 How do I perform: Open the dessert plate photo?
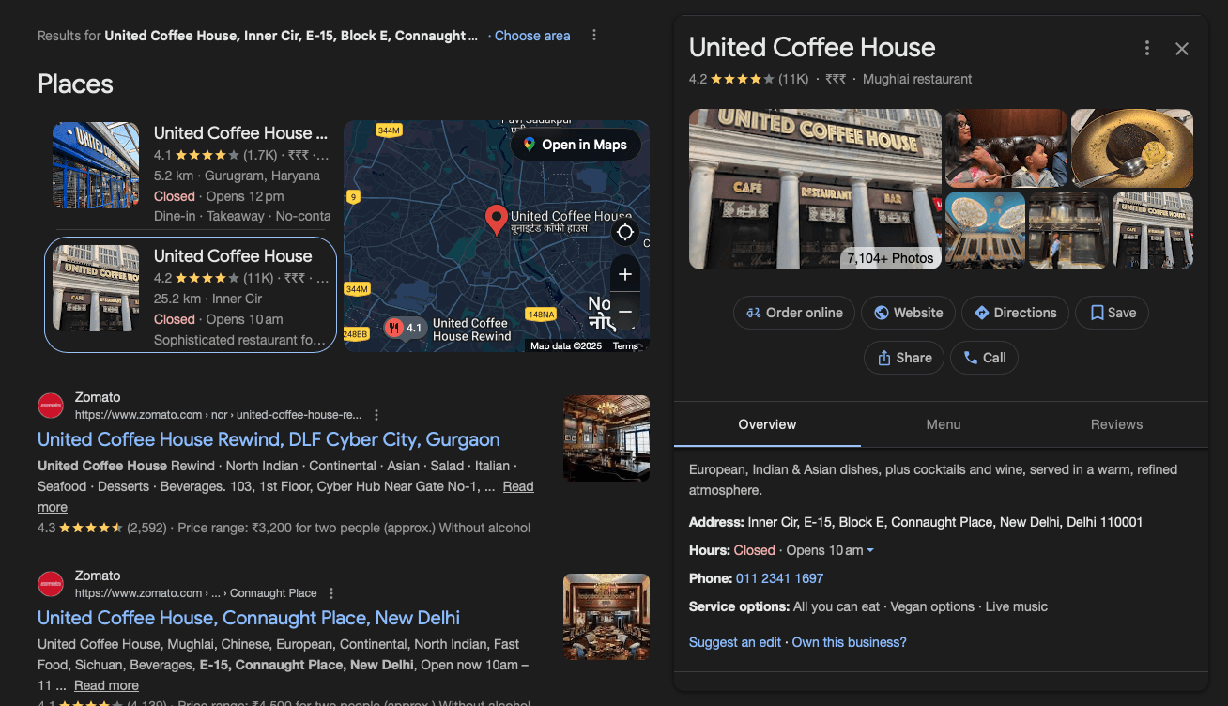click(x=1132, y=148)
